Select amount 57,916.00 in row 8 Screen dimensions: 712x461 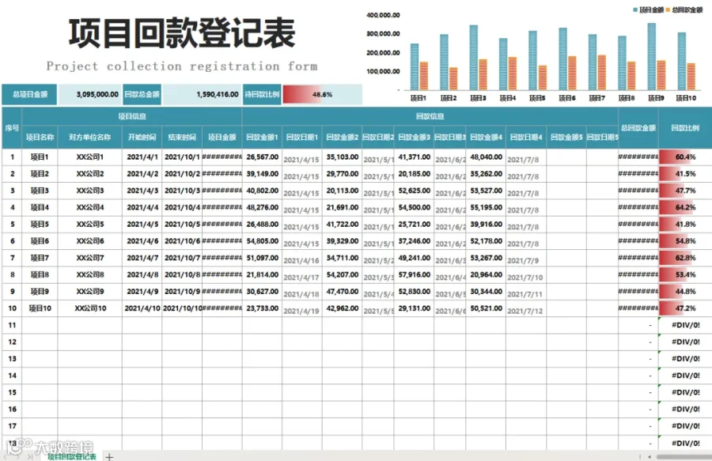(414, 274)
